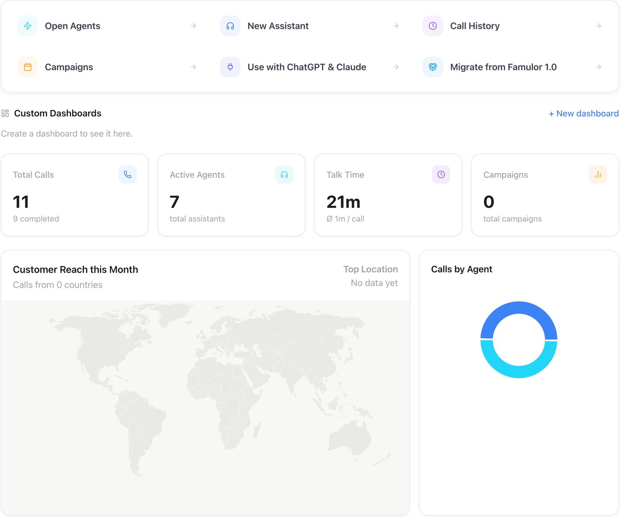Image resolution: width=623 pixels, height=528 pixels.
Task: Click the Customer Reach this Month heading
Action: tap(76, 270)
